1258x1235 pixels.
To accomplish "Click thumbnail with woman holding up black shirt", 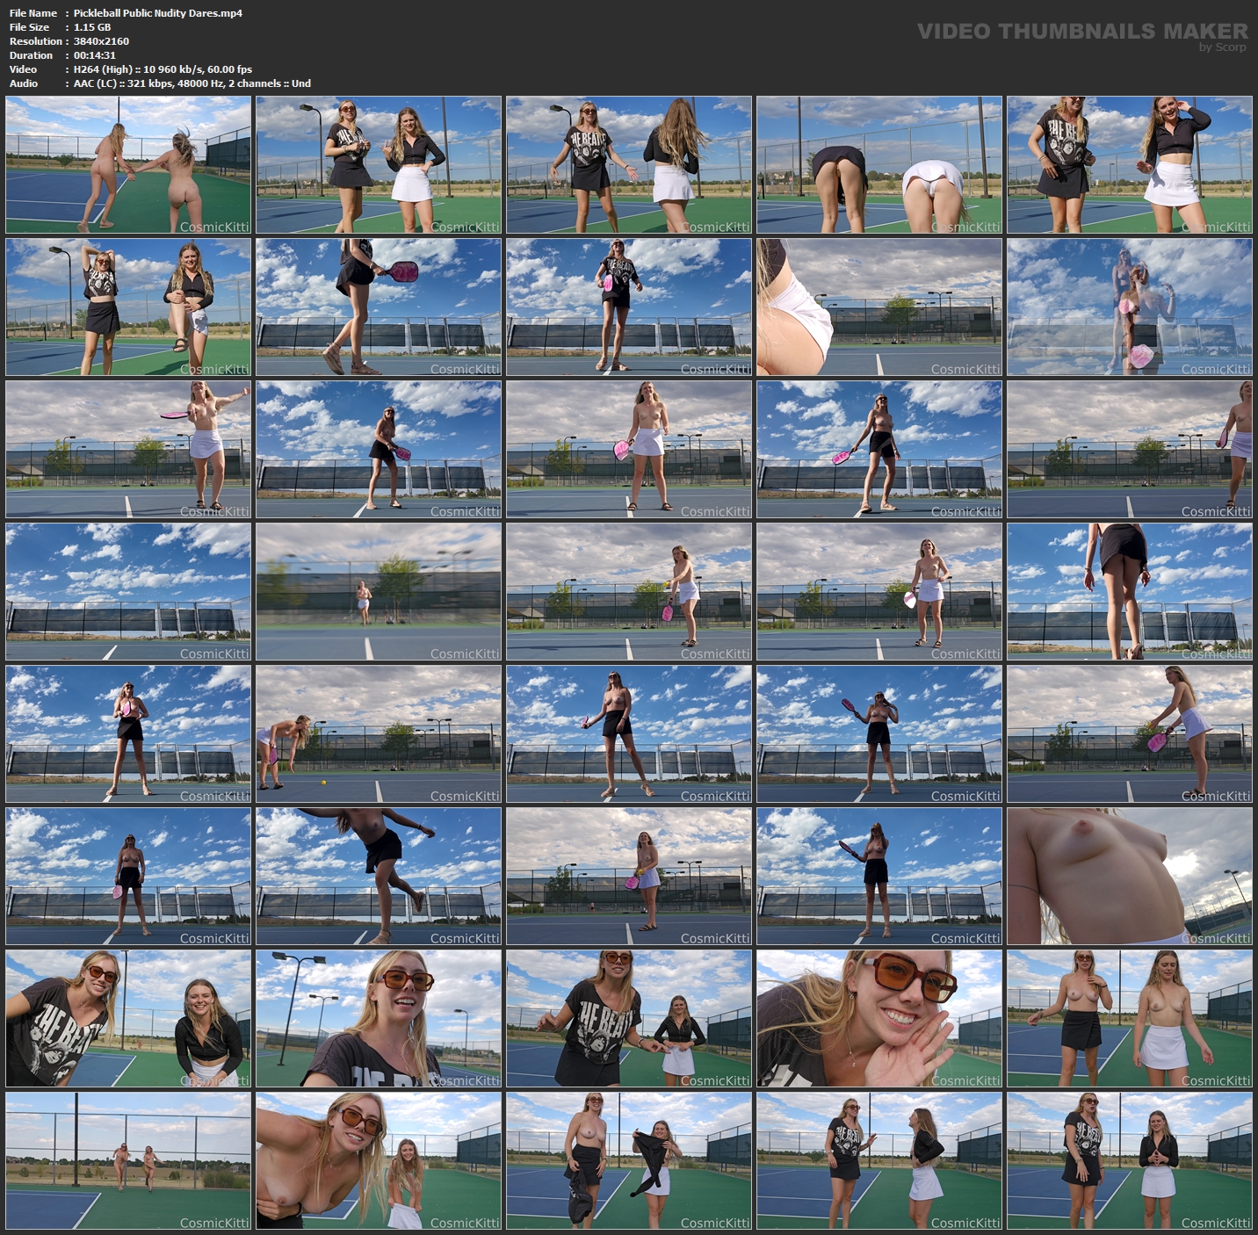I will tap(629, 1161).
